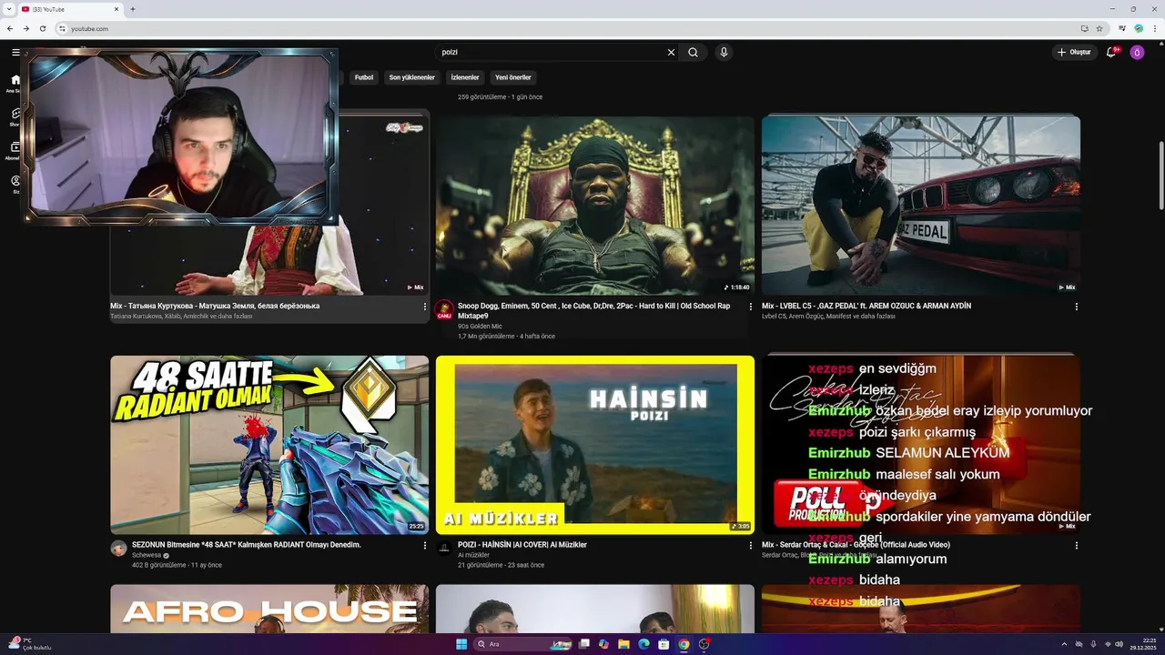Reload the YouTube page
This screenshot has height=655, width=1165.
43,28
